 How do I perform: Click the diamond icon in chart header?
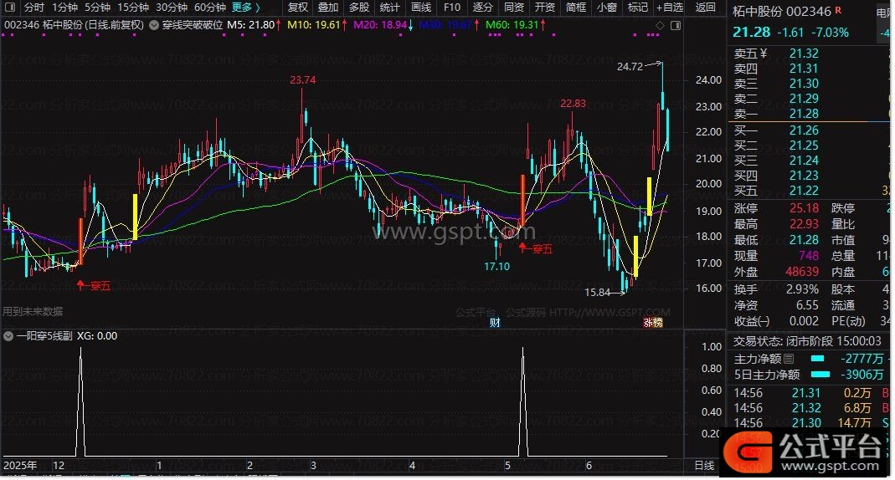point(660,26)
